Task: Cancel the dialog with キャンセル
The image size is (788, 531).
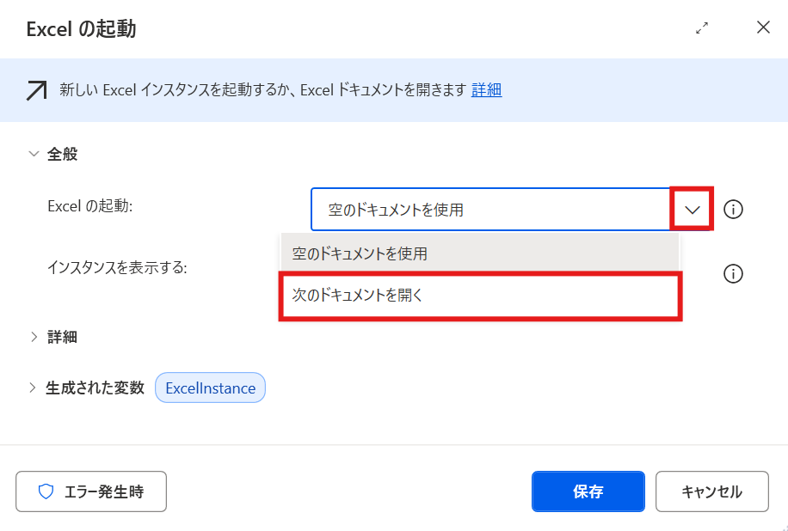Action: 711,491
